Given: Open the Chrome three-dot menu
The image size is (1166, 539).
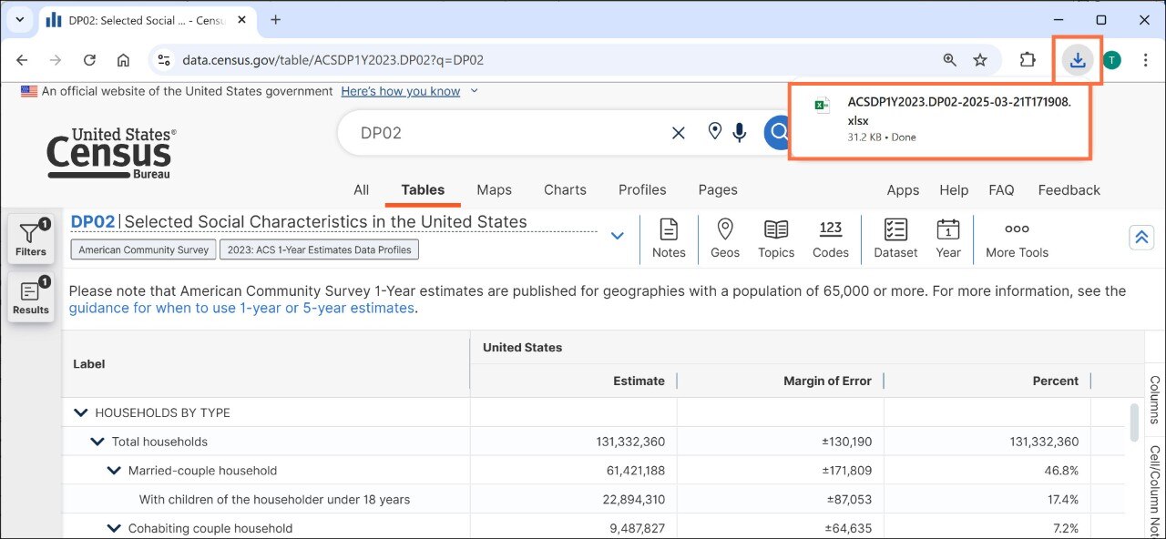Looking at the screenshot, I should 1145,60.
